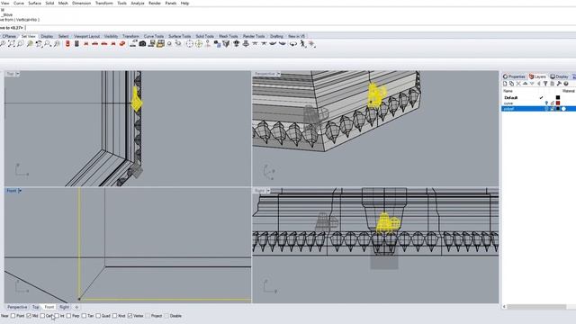Click the Move Layer Down arrow icon
The width and height of the screenshot is (576, 324).
pos(532,84)
